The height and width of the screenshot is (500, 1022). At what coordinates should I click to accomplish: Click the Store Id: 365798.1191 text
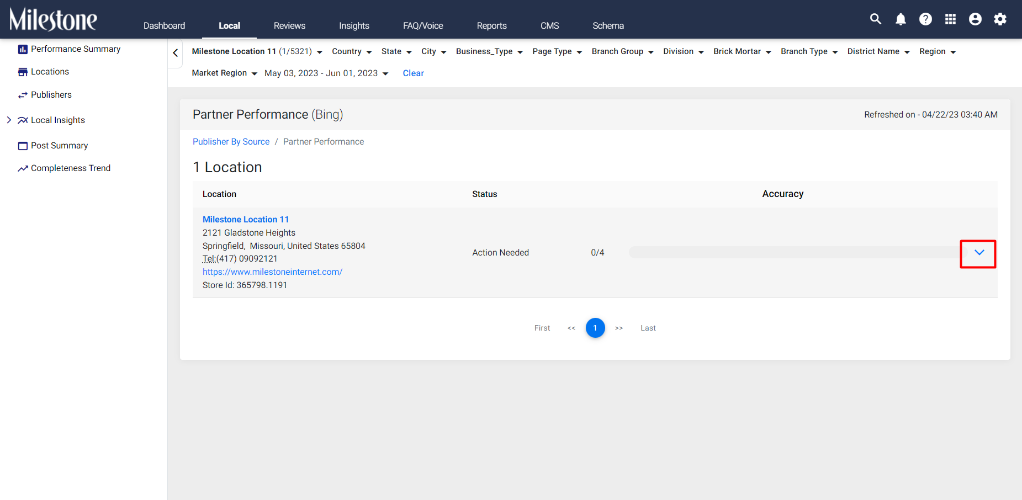[x=245, y=285]
